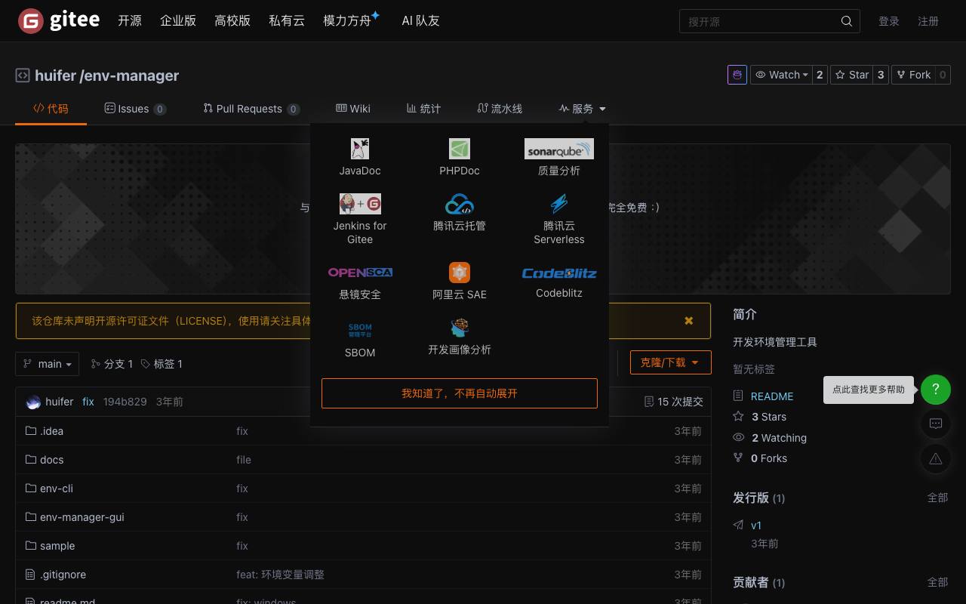Image resolution: width=966 pixels, height=604 pixels.
Task: Click the purple Gitee mascot badge icon
Action: click(737, 75)
